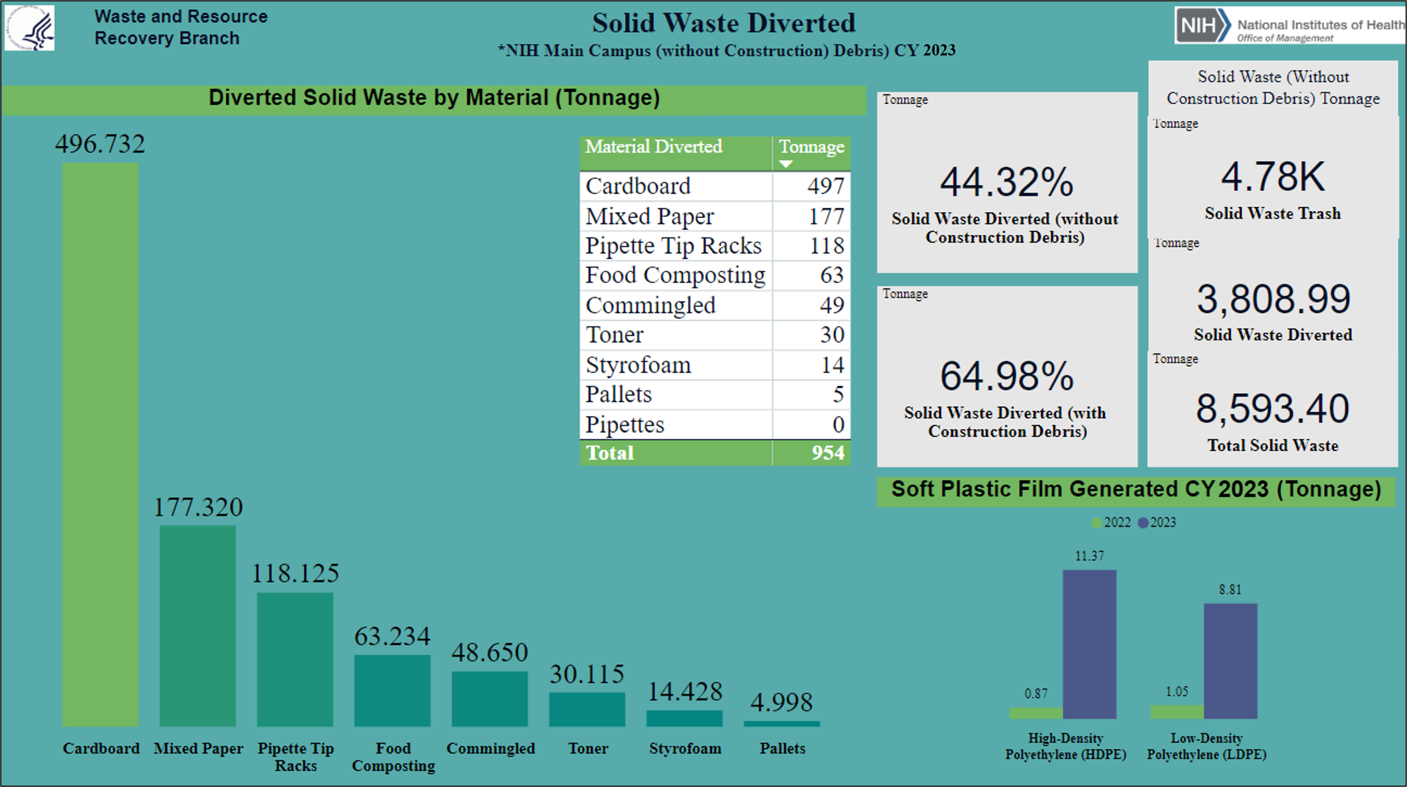Click High-Density Polyethylene (HDPE) axis label
1407x787 pixels.
[x=1066, y=746]
